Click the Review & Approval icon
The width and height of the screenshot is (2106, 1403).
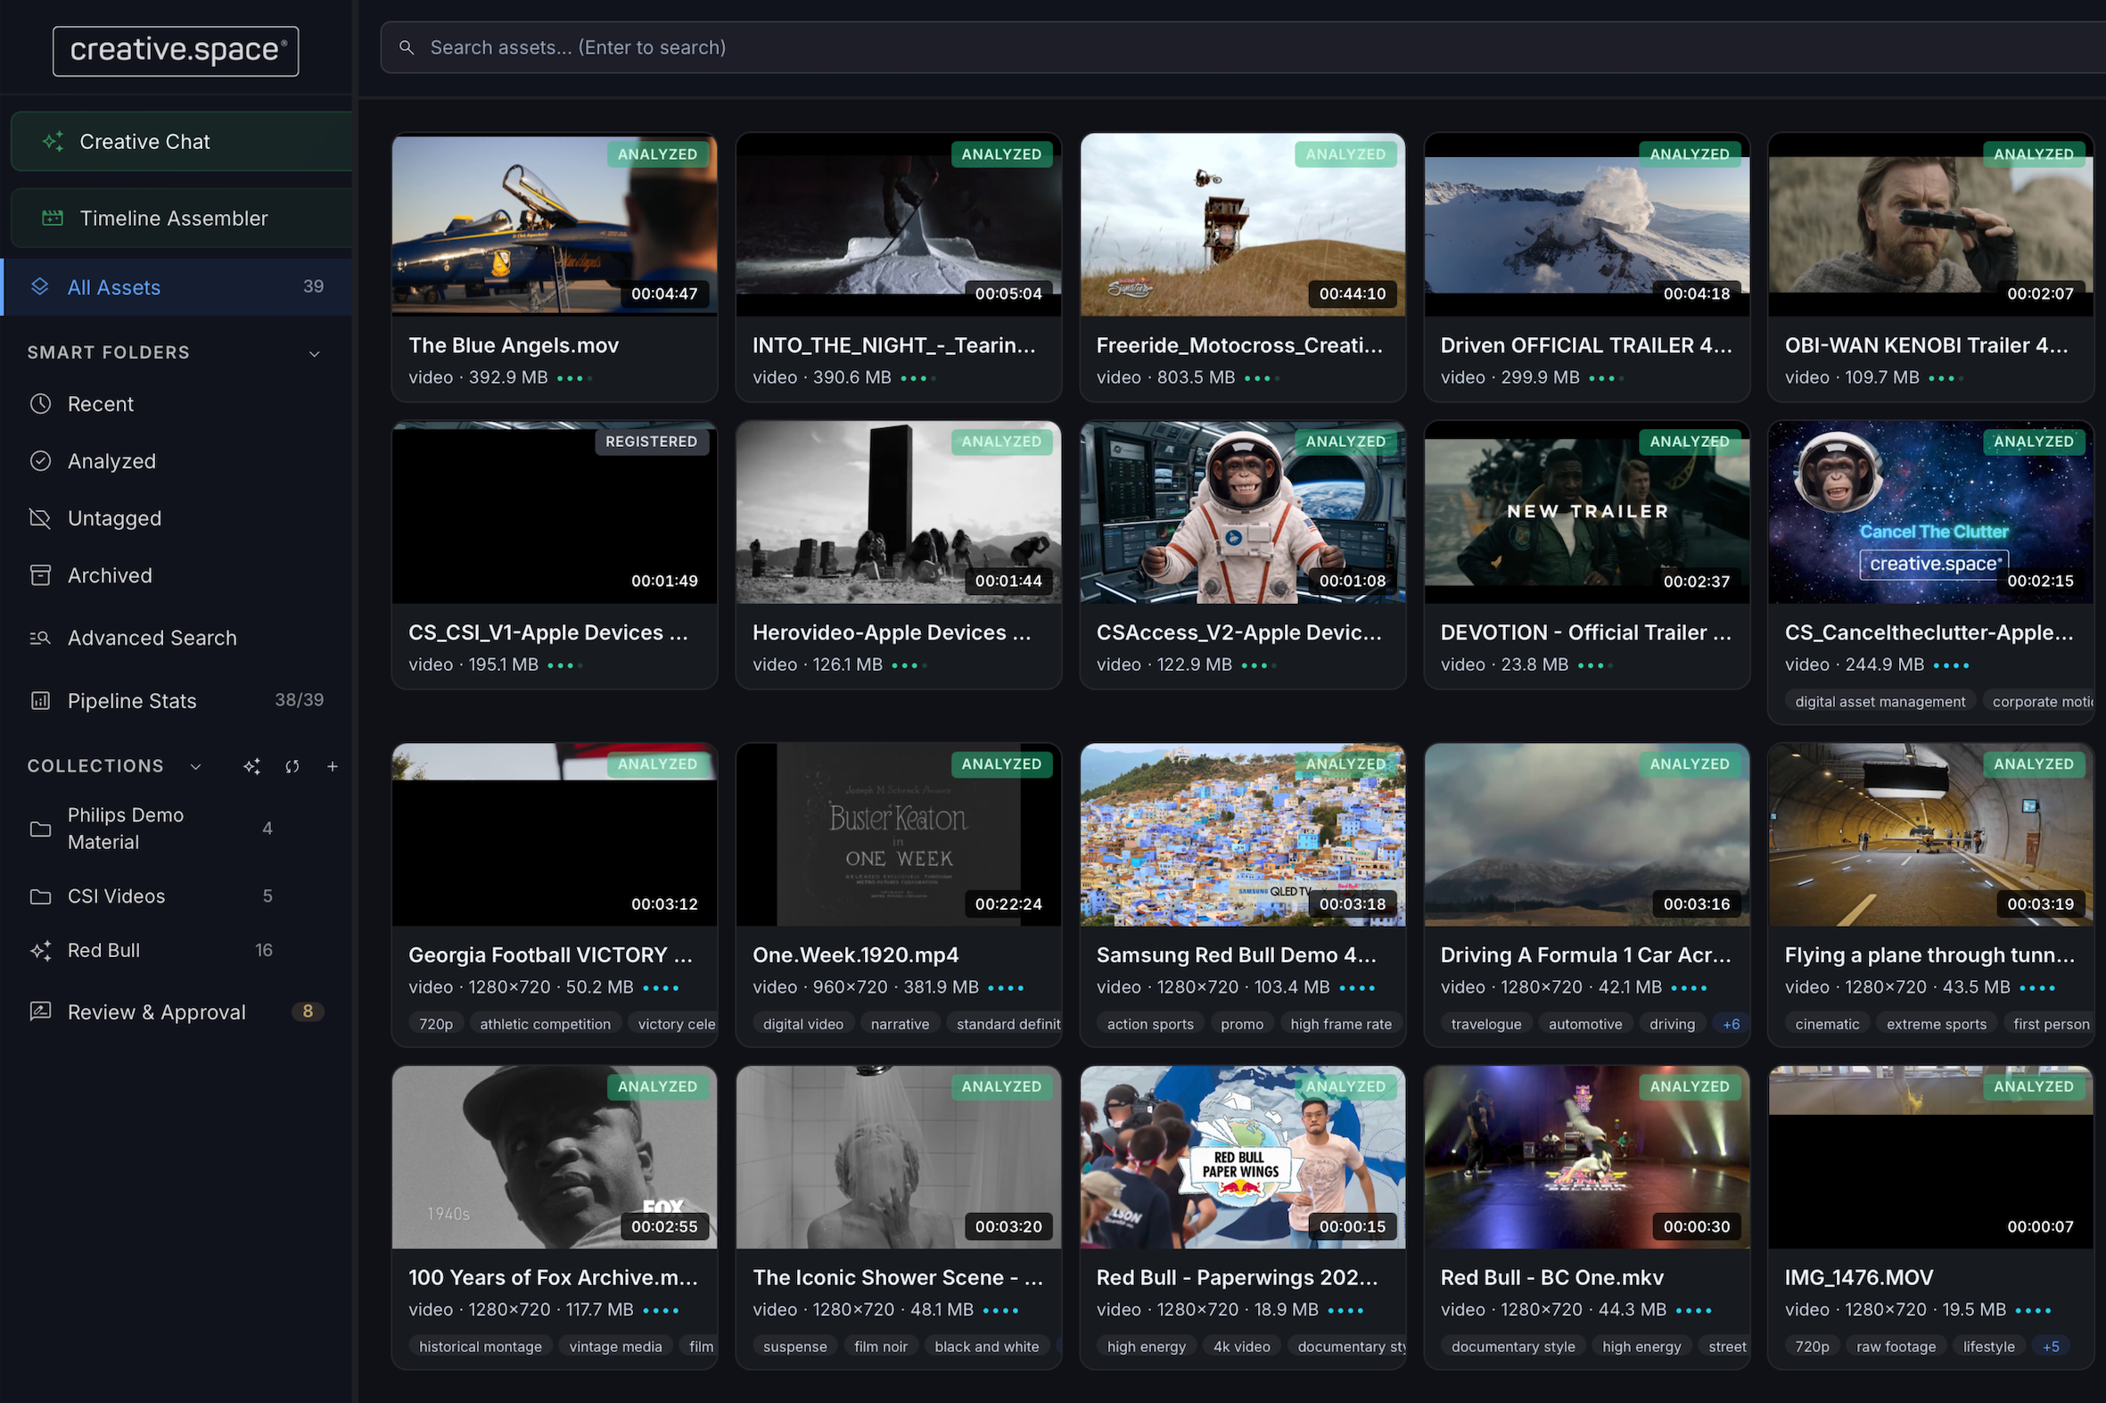pyautogui.click(x=40, y=1012)
